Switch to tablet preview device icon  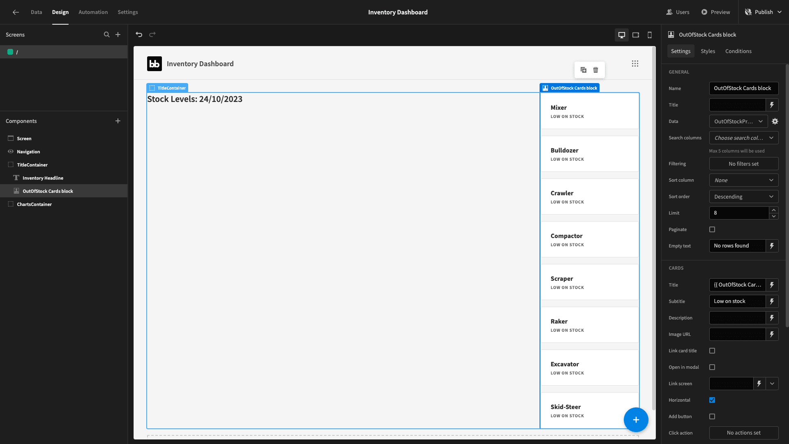point(636,35)
